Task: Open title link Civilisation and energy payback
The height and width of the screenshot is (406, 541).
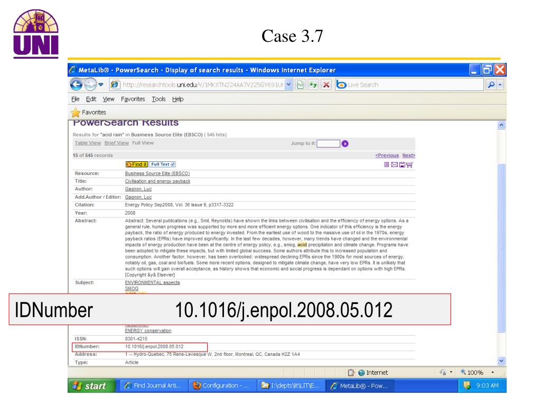Action: [157, 181]
